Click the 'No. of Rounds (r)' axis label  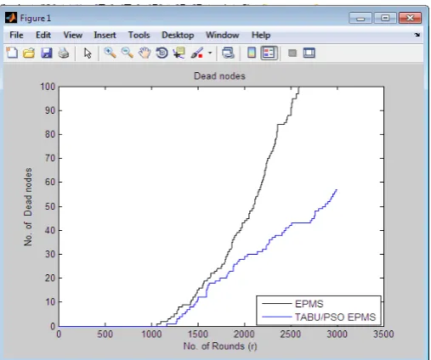point(220,346)
